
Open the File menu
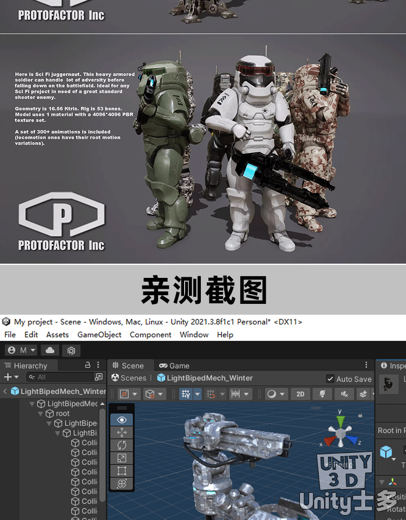click(10, 335)
